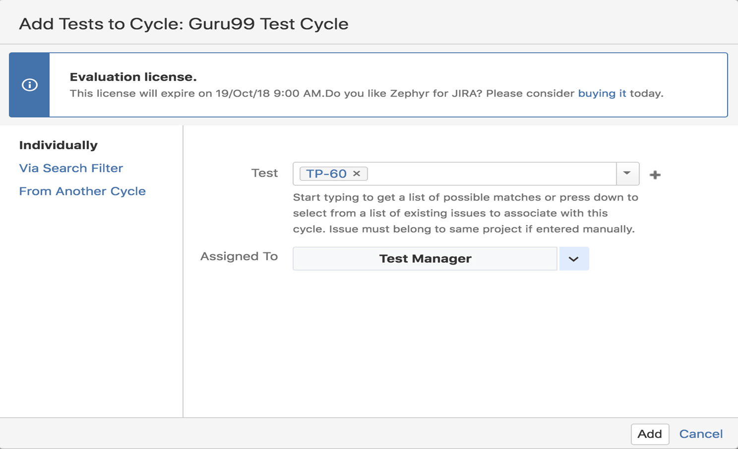Click the plus icon beside Test field
The image size is (738, 449).
pyautogui.click(x=655, y=174)
